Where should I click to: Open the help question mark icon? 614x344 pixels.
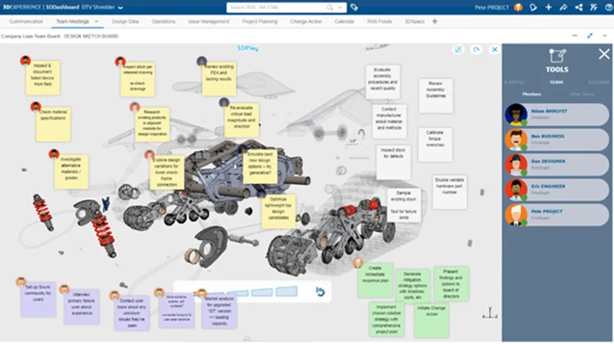(605, 7)
